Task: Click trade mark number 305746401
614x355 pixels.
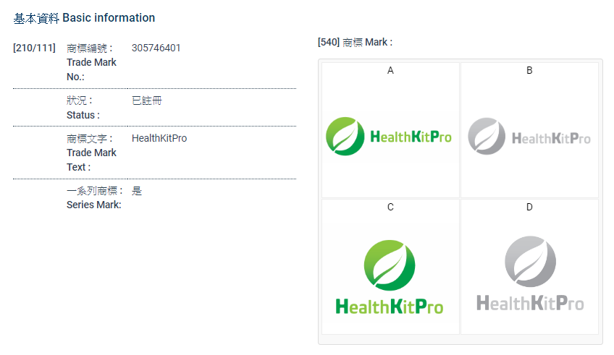Action: click(x=156, y=48)
